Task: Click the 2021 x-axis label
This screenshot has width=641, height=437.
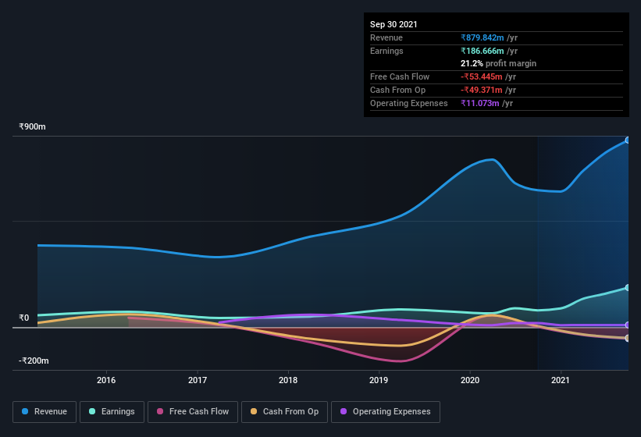Action: (560, 380)
